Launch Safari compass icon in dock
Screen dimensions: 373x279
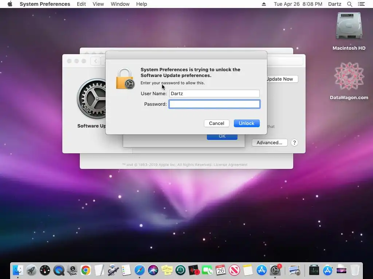(140, 270)
